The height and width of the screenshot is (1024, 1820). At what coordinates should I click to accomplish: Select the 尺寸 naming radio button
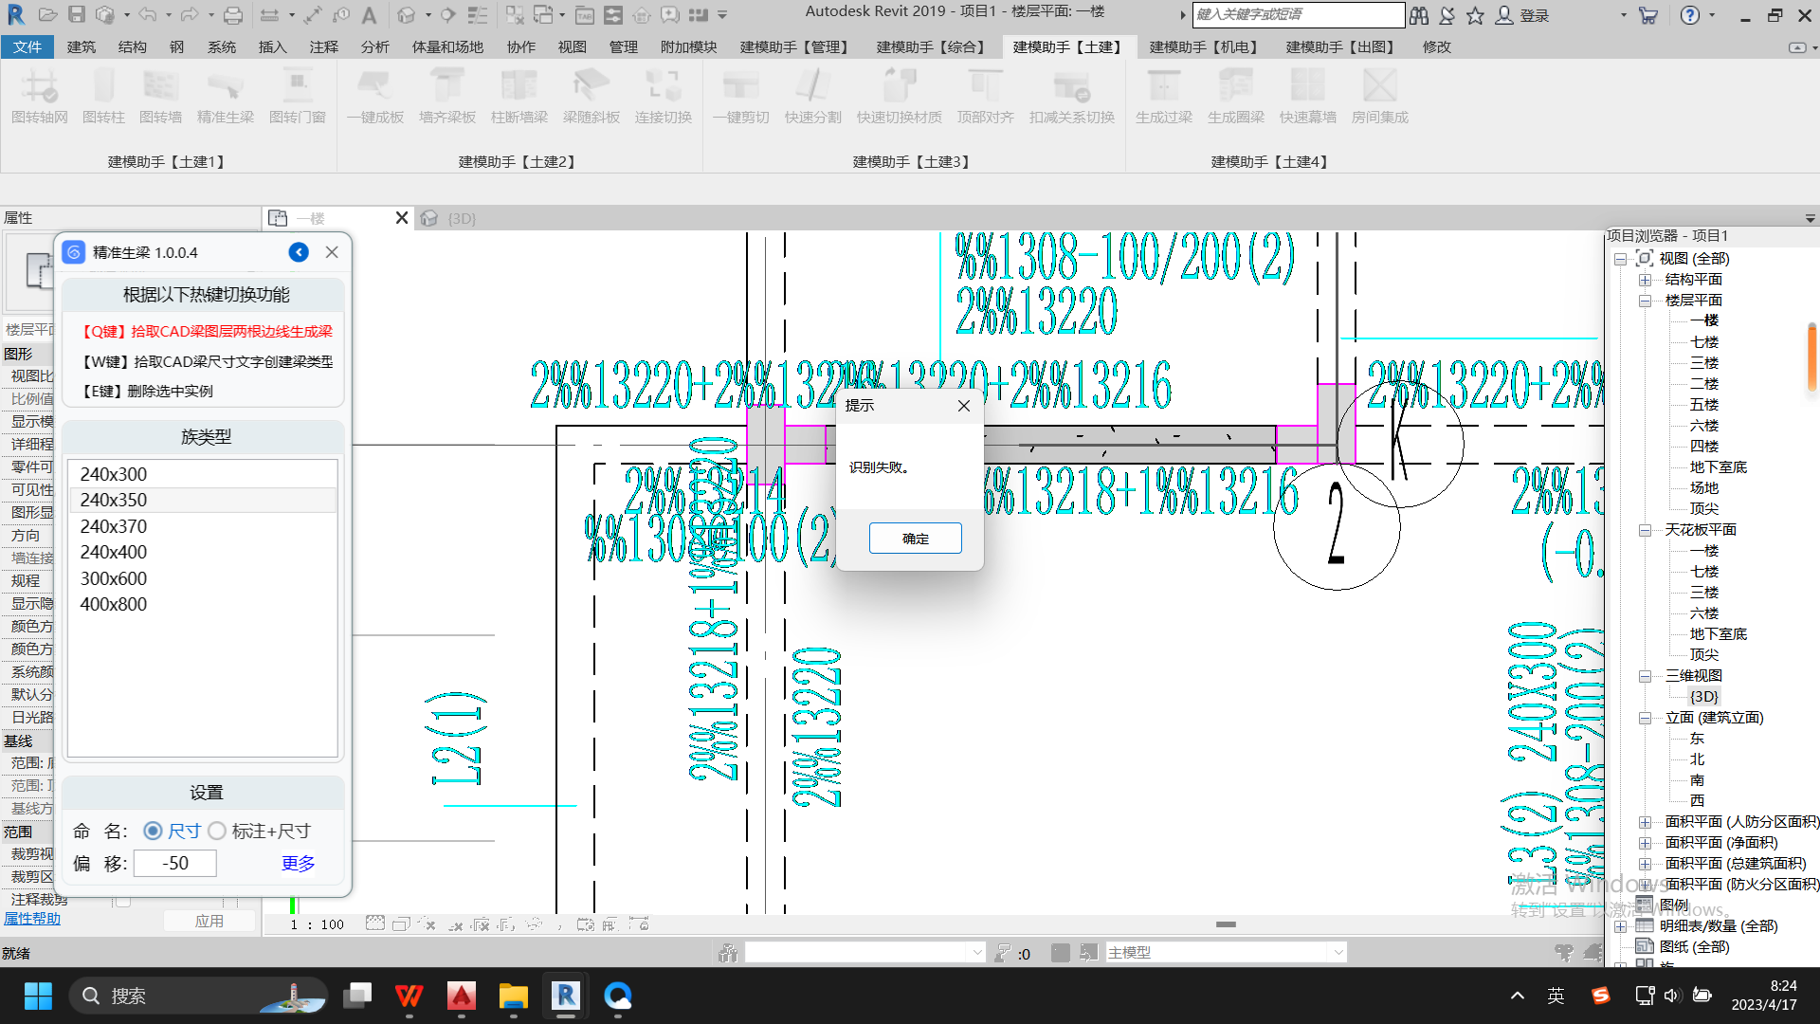coord(153,832)
